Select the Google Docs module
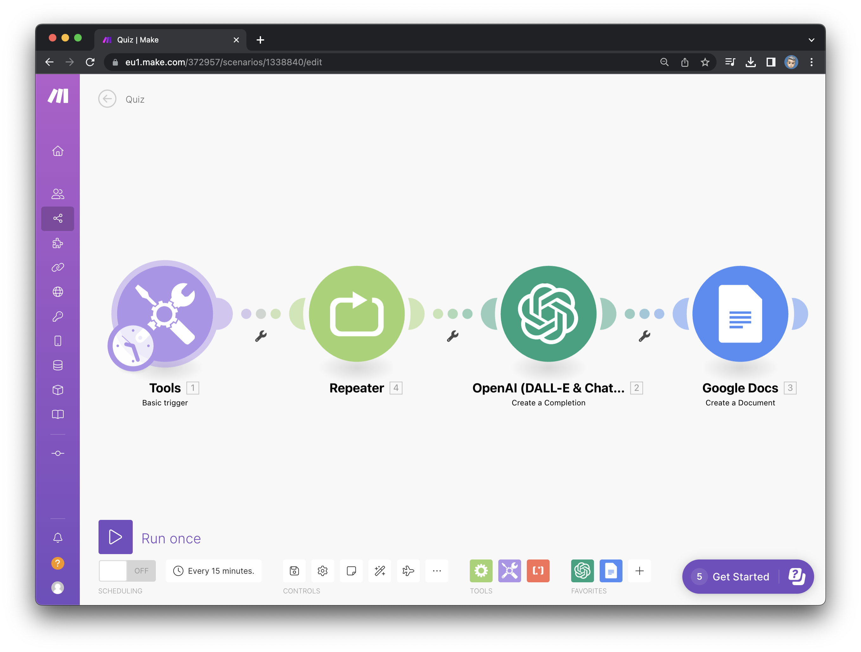The image size is (861, 652). click(740, 314)
